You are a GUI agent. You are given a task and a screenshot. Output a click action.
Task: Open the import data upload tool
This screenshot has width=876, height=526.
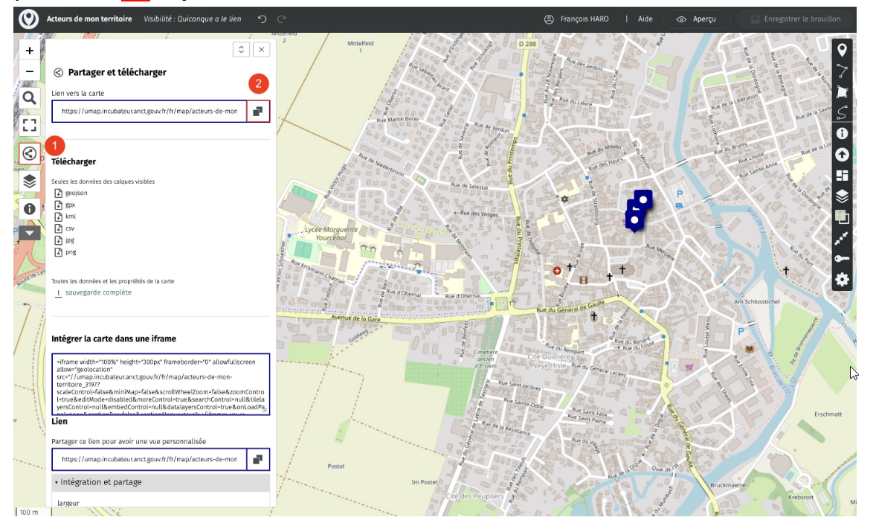tap(842, 155)
